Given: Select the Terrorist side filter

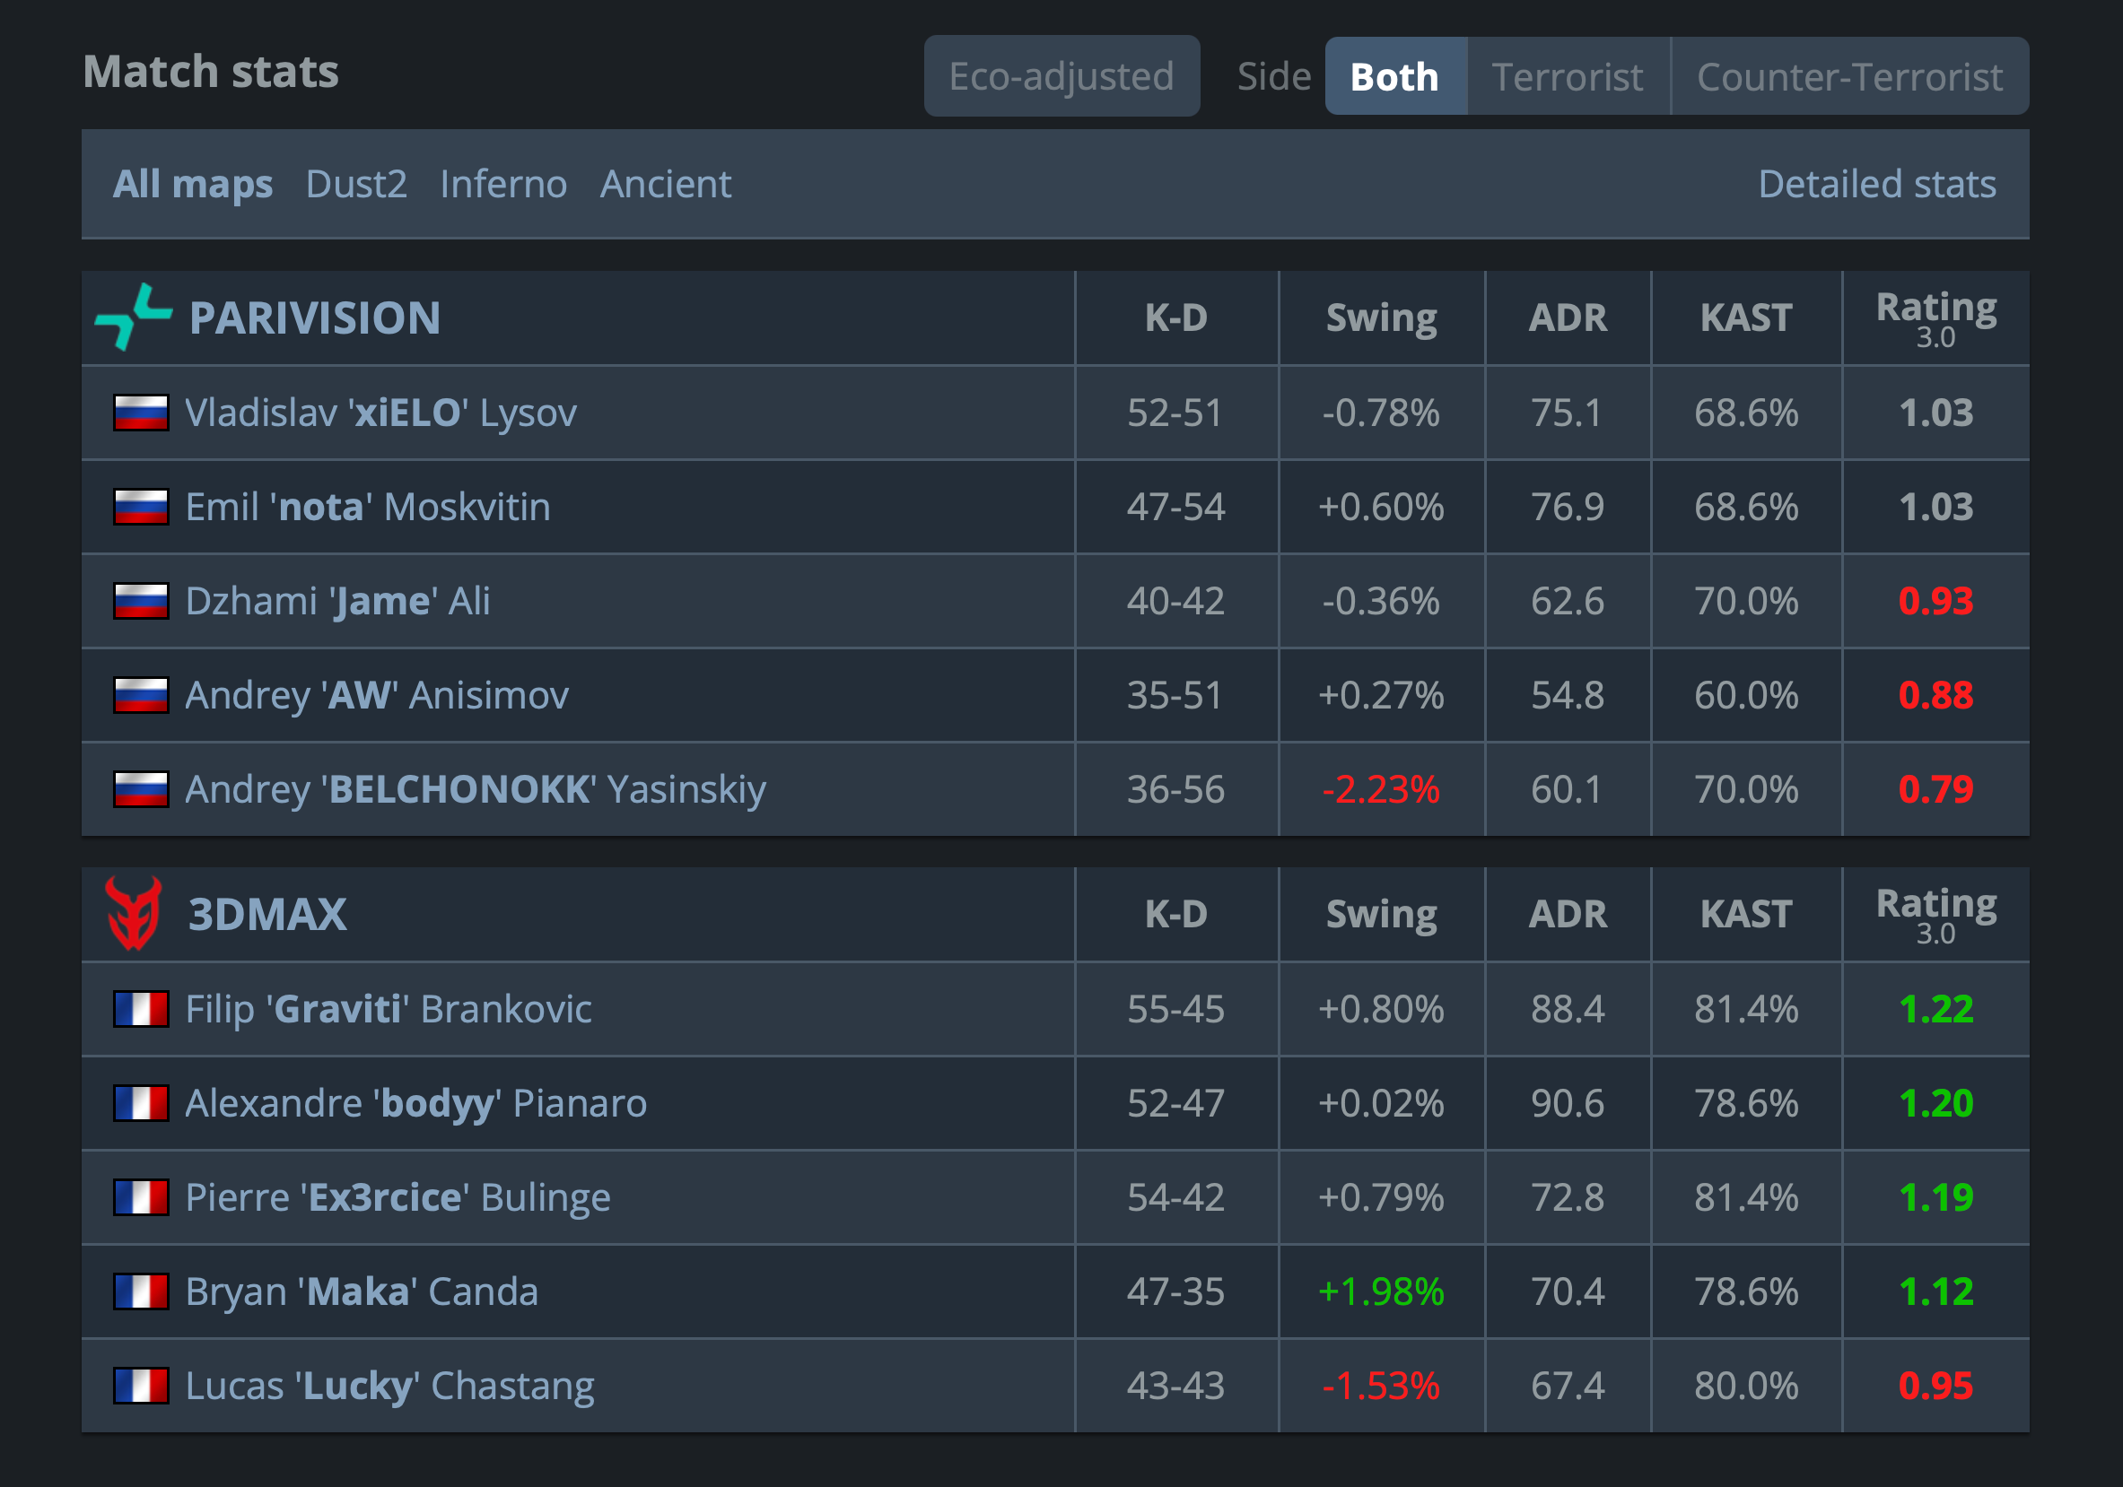Looking at the screenshot, I should (1568, 77).
